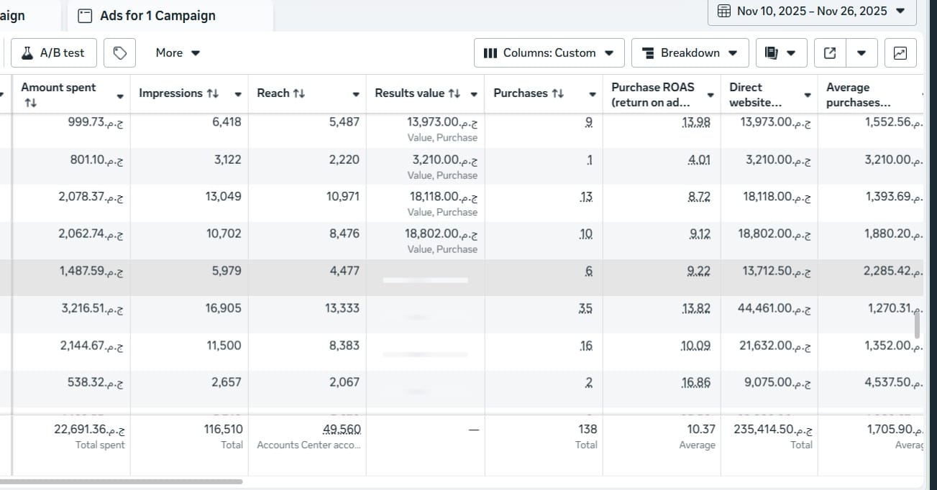937x490 pixels.
Task: Open the More dropdown menu
Action: click(x=176, y=52)
